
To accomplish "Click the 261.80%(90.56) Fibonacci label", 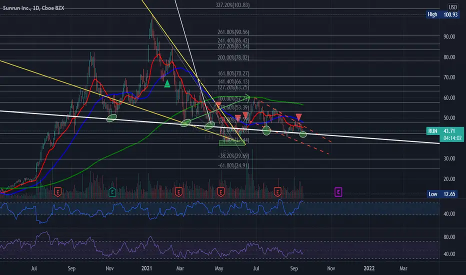I will tap(233, 32).
